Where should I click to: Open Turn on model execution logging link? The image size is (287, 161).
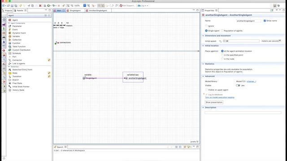click(x=220, y=97)
